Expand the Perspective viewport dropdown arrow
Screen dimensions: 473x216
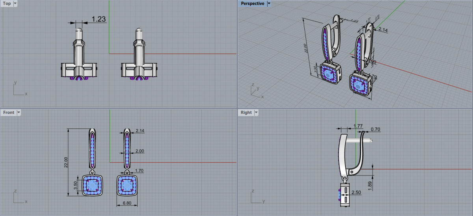tap(269, 4)
